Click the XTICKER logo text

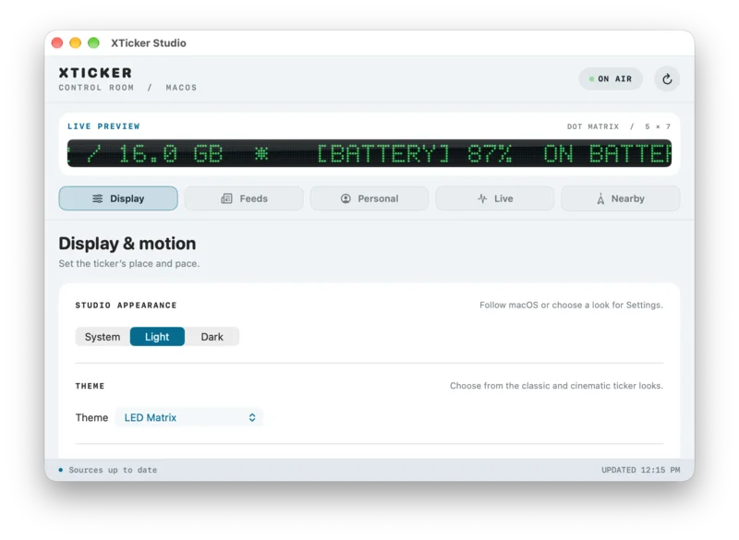pyautogui.click(x=95, y=73)
